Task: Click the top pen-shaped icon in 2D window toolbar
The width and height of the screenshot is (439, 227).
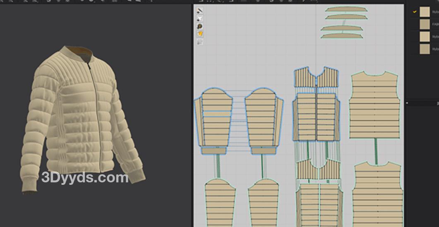Action: pos(200,11)
